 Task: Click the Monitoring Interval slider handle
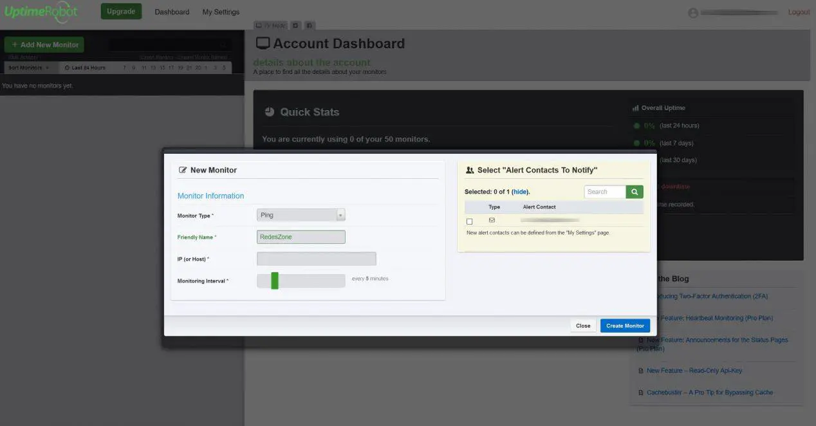coord(275,281)
